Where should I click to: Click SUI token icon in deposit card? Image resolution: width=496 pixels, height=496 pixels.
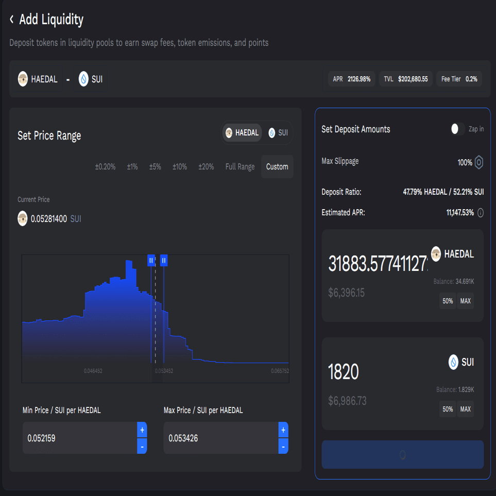coord(453,362)
